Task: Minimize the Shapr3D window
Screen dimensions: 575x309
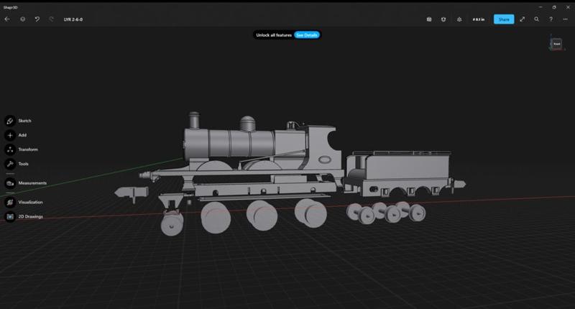Action: coord(540,7)
